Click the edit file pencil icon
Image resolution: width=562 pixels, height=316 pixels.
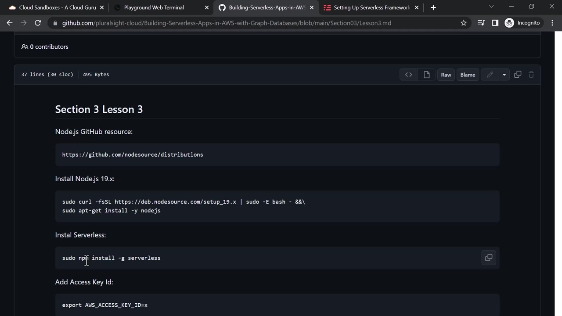tap(490, 75)
